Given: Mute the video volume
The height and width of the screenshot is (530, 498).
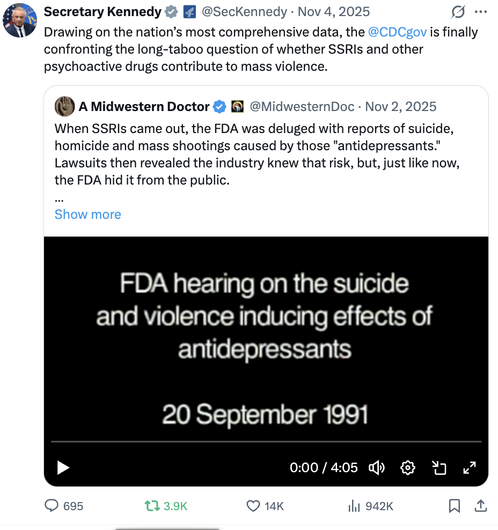Looking at the screenshot, I should tap(377, 468).
